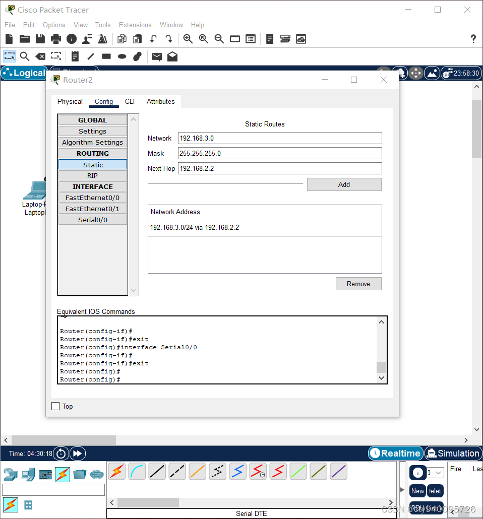Click the New scenario button
Viewport: 483px width, 519px height.
click(417, 491)
